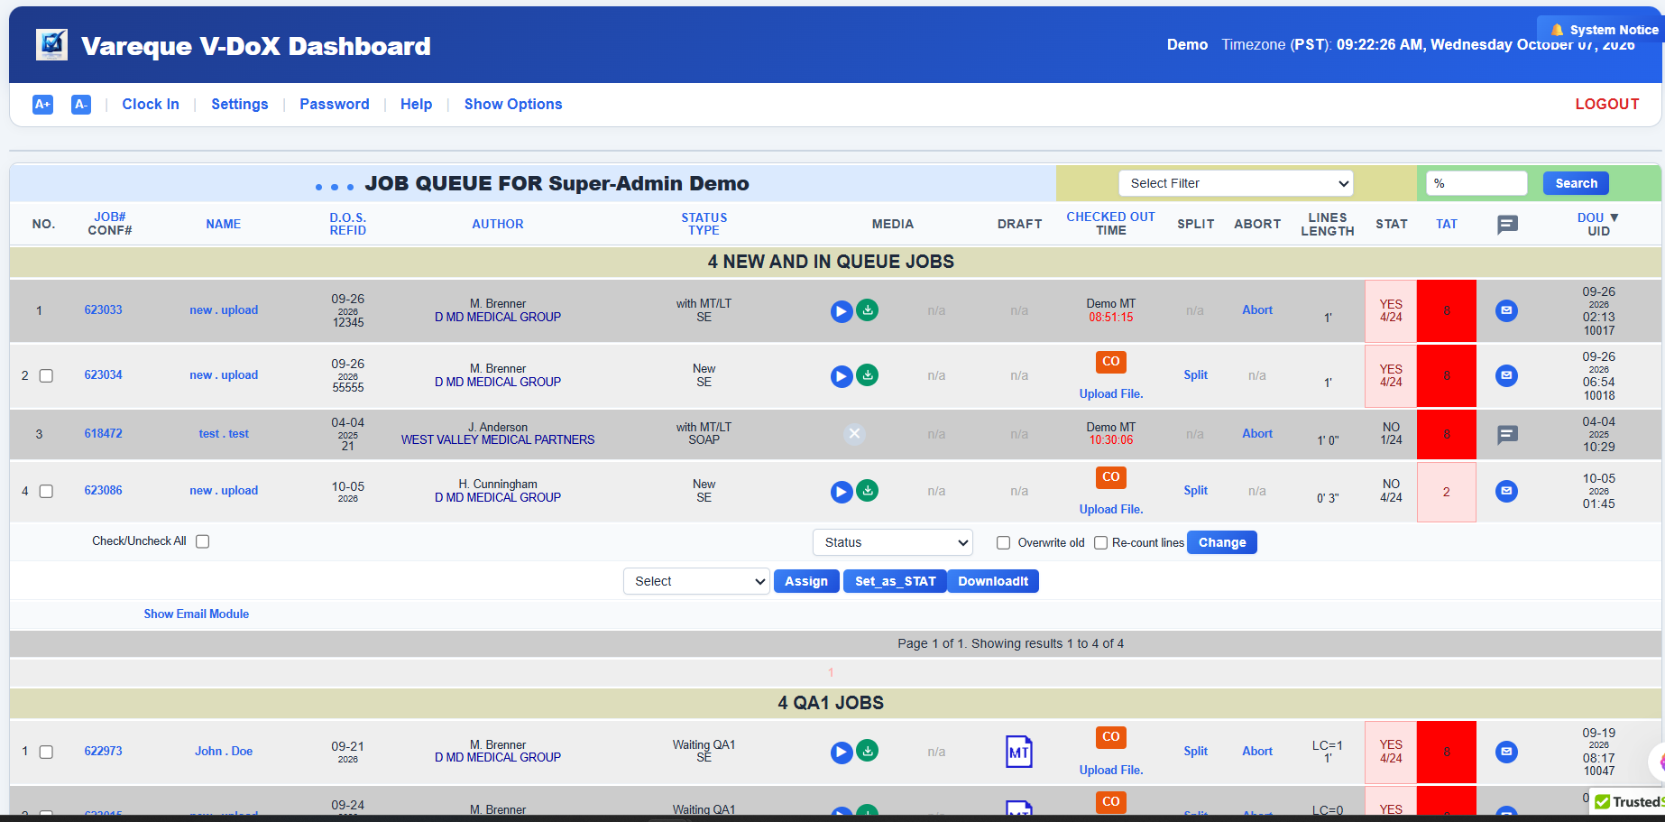Sort by the DOU column arrow
This screenshot has width=1665, height=822.
point(1614,217)
